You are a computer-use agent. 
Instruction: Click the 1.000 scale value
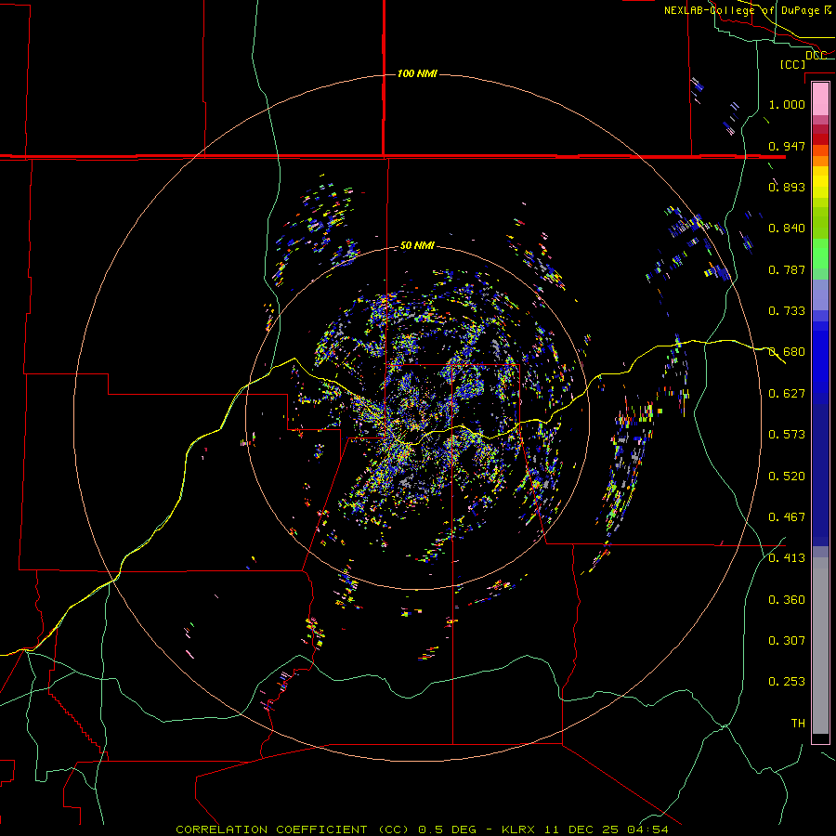pos(787,104)
